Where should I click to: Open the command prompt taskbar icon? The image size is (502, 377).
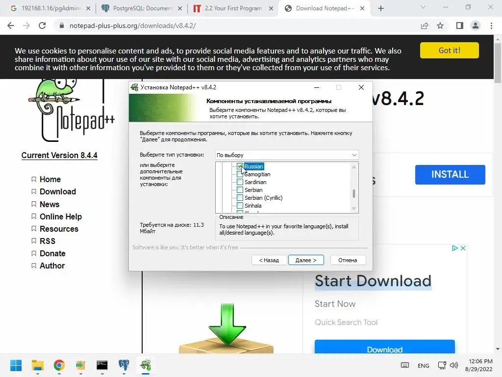[102, 365]
